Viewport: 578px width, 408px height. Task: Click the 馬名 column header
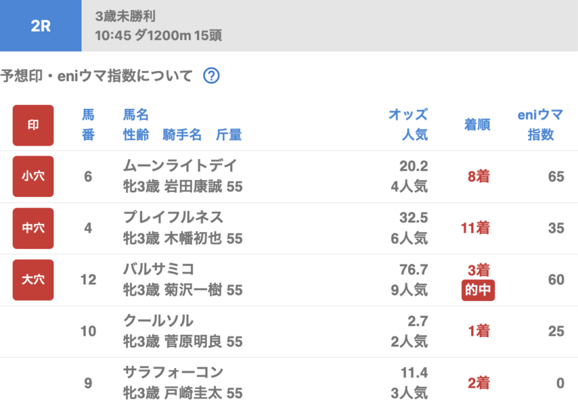(136, 115)
